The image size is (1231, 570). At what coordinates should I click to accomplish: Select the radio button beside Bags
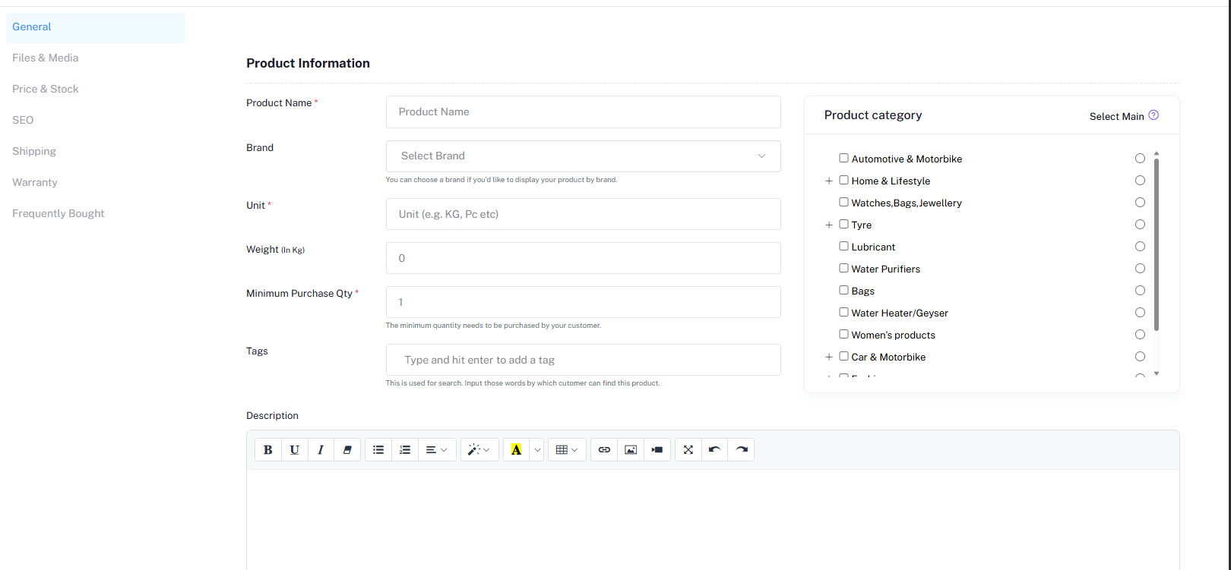click(x=1140, y=290)
